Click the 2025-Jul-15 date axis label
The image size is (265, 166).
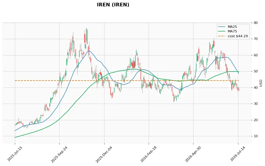tap(15, 154)
